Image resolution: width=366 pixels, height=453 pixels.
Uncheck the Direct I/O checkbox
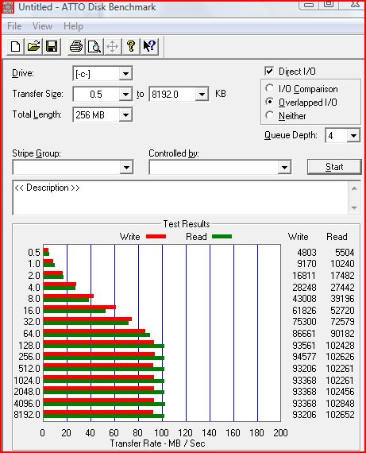tap(269, 71)
